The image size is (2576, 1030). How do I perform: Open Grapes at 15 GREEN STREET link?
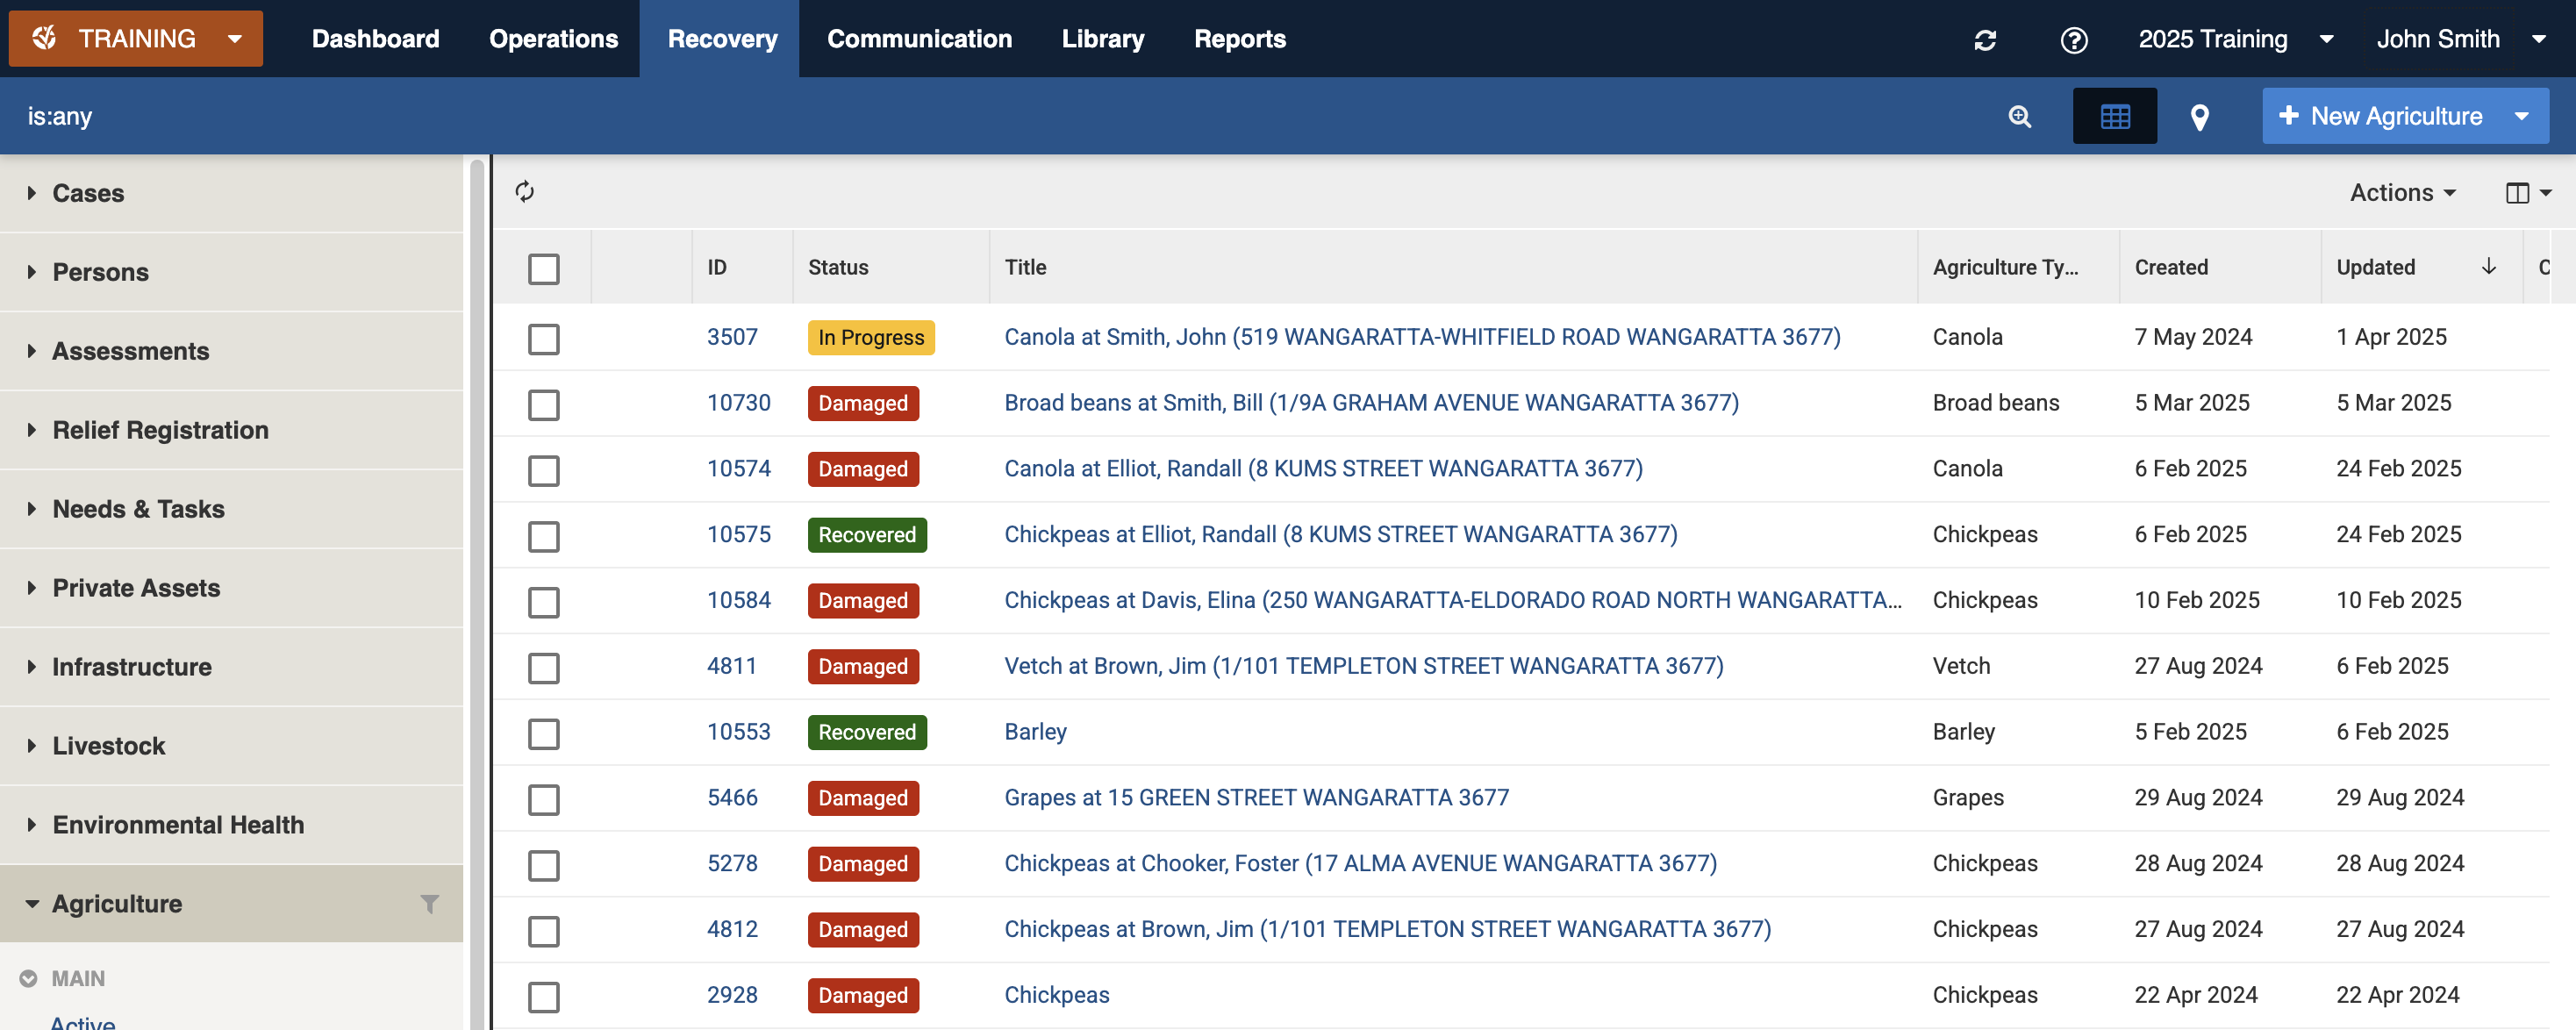[1256, 797]
